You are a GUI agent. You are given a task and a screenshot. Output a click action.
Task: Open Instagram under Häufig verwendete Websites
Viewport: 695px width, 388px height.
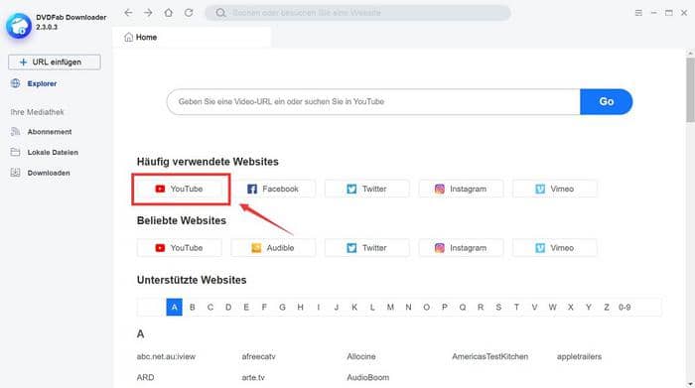461,189
